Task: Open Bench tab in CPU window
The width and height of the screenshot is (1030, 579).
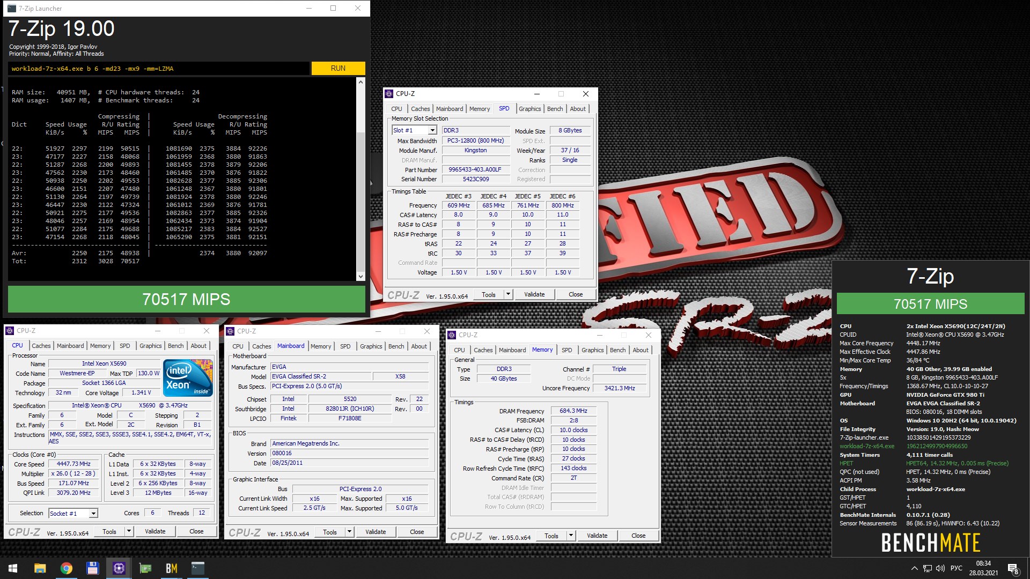Action: click(x=175, y=346)
